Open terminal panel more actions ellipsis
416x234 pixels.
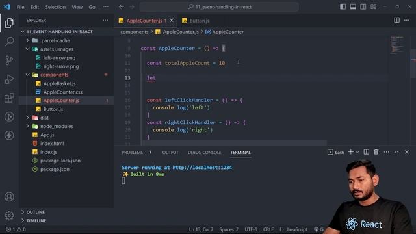click(x=387, y=152)
